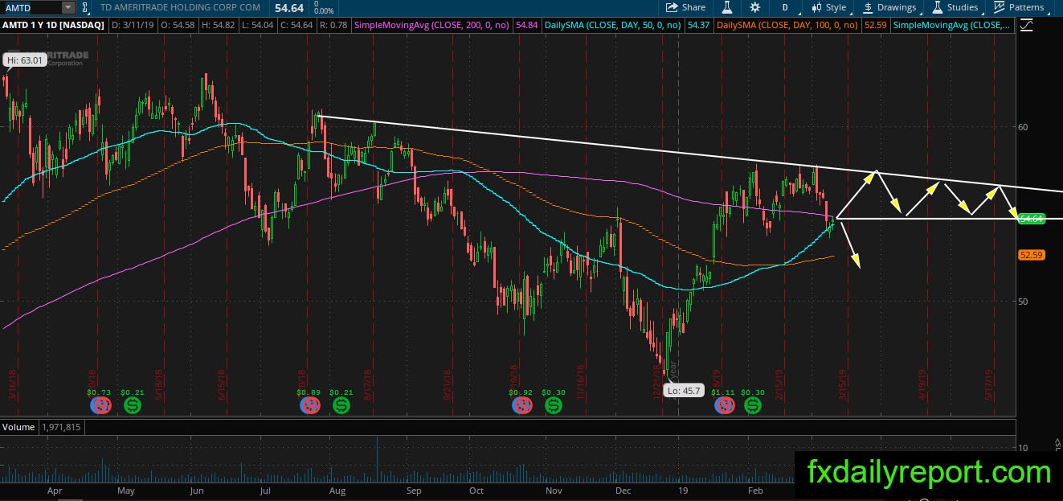Click the 54.37 DailySMA value
1063x501 pixels.
pyautogui.click(x=698, y=26)
